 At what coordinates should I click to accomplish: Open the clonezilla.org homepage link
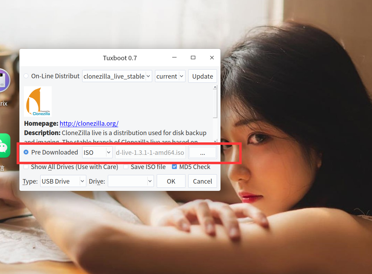point(89,123)
